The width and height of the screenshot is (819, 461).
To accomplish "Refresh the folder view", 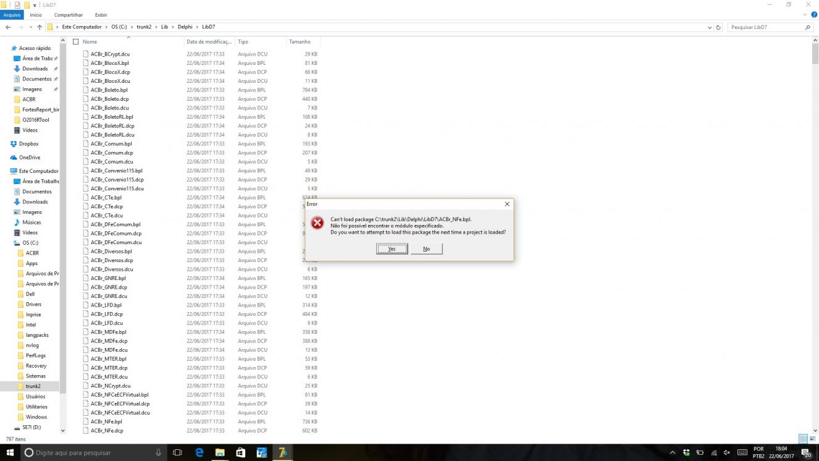I will (x=718, y=27).
